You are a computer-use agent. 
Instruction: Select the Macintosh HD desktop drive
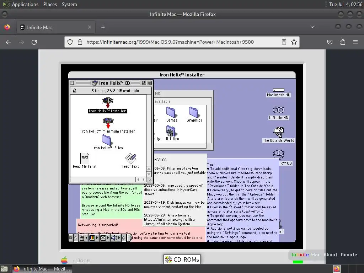279,90
